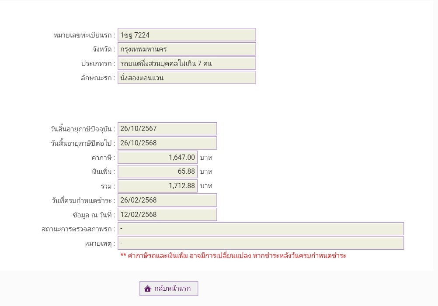
Task: Click the label สถานะการตรวจสภาพรถ
Action: point(78,229)
